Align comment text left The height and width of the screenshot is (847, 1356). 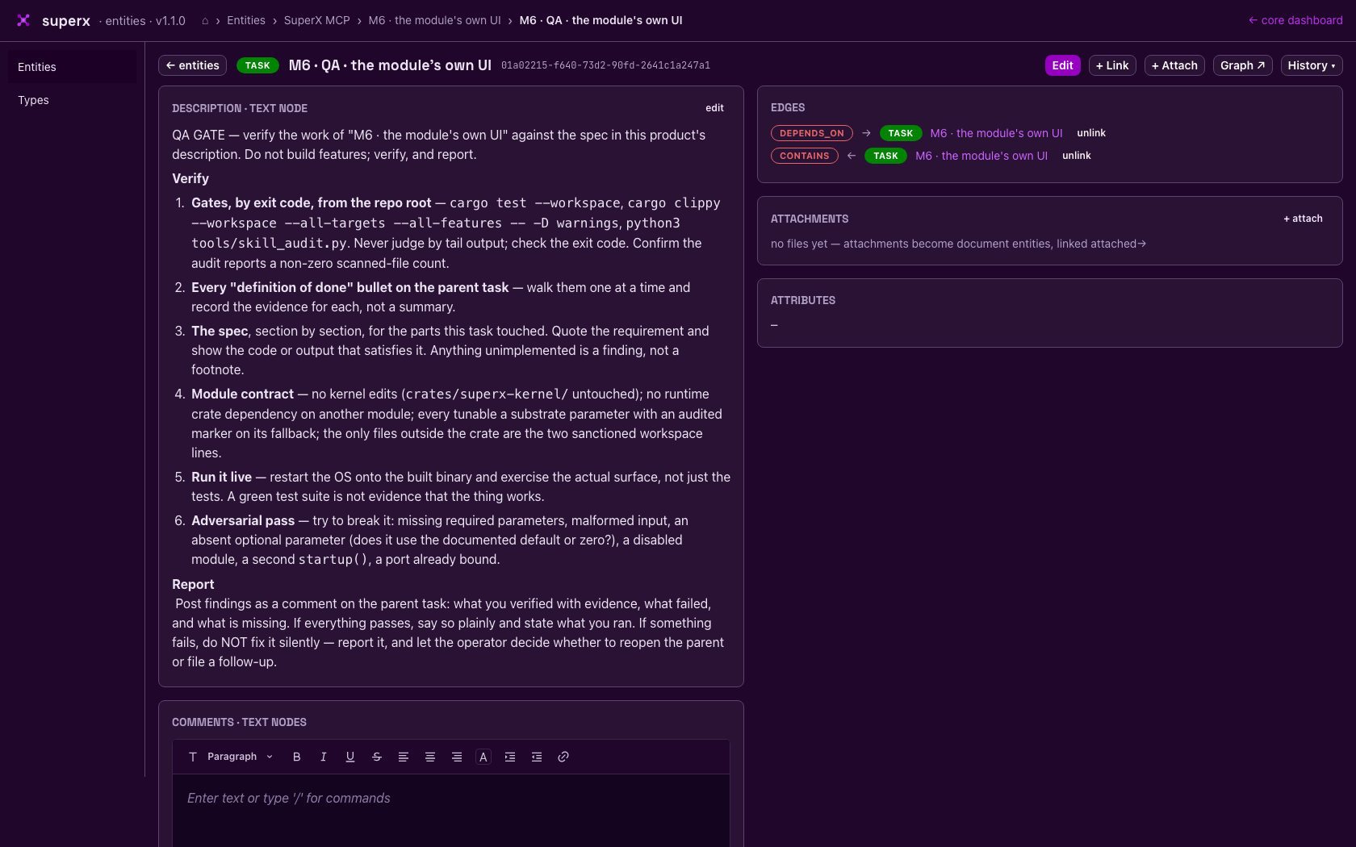pyautogui.click(x=404, y=757)
